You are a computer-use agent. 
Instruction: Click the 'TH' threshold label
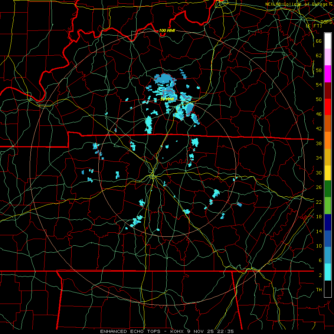(319, 289)
